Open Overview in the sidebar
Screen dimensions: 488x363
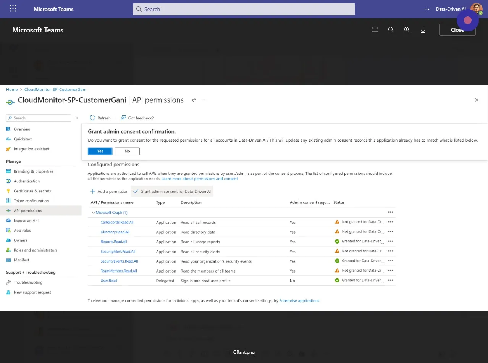pyautogui.click(x=22, y=129)
